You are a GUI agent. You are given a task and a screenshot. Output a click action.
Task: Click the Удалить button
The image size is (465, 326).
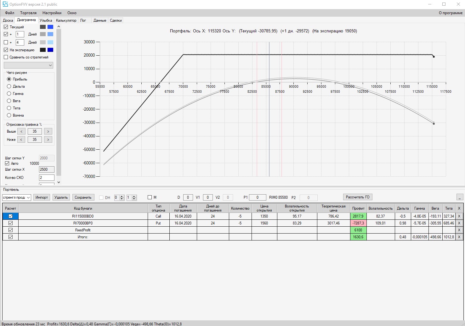[x=61, y=197]
